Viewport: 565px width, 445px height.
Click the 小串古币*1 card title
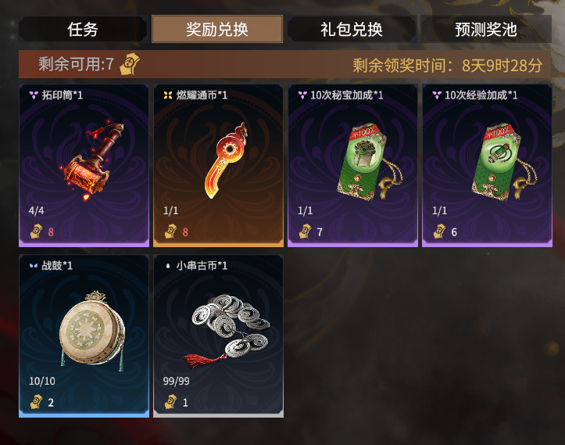pos(202,266)
